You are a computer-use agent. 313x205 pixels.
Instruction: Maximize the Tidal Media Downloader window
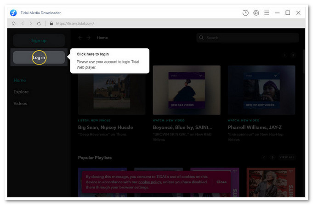[x=288, y=13]
